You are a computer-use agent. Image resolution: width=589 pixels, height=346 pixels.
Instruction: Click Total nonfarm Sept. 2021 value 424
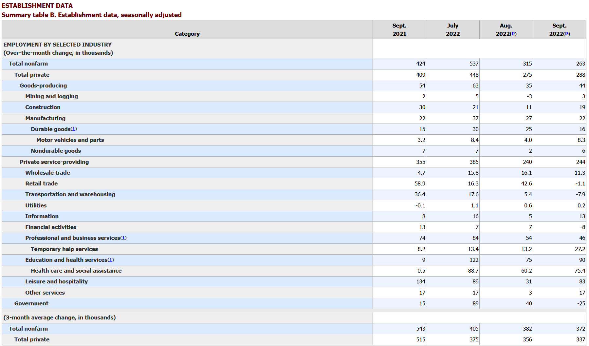[x=421, y=64]
